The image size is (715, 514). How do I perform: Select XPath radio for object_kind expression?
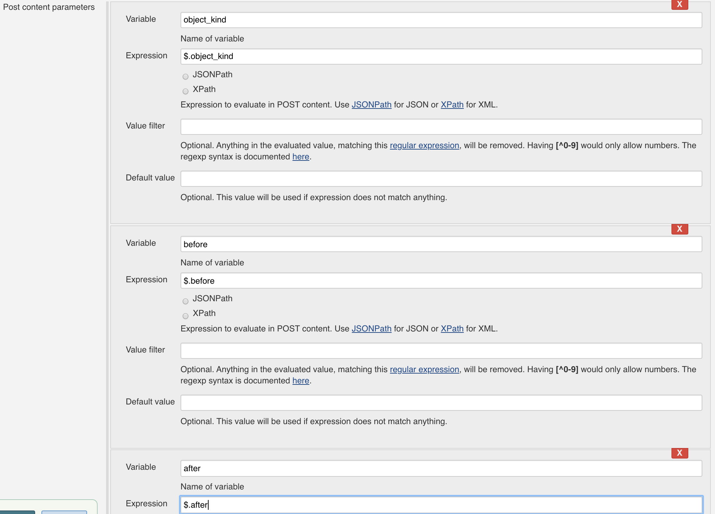[x=185, y=91]
